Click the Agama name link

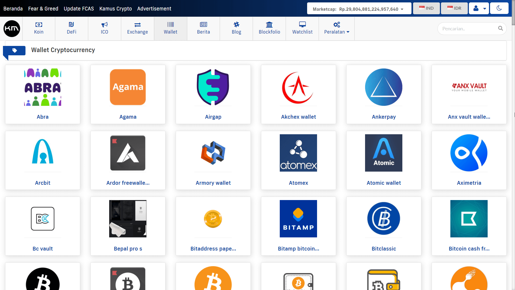tap(128, 117)
